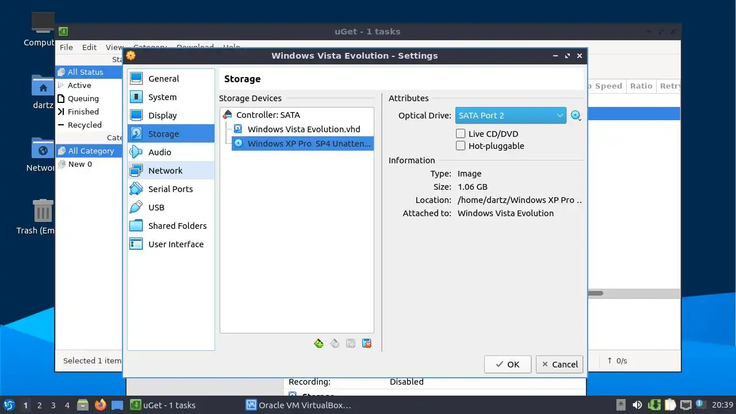Click the Speed column header in uGet
The height and width of the screenshot is (414, 736).
(608, 86)
